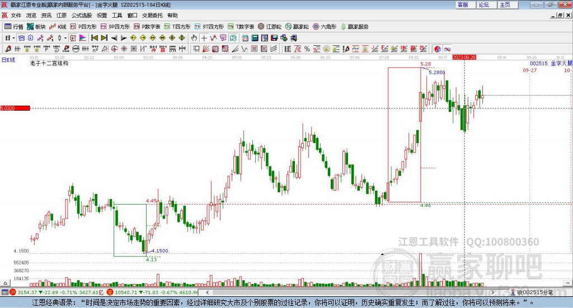This screenshot has height=308, width=573.
Task: Open the 9T四方形 tool
Action: point(209,27)
